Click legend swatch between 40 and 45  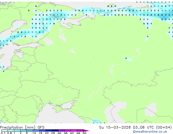coord(74,130)
